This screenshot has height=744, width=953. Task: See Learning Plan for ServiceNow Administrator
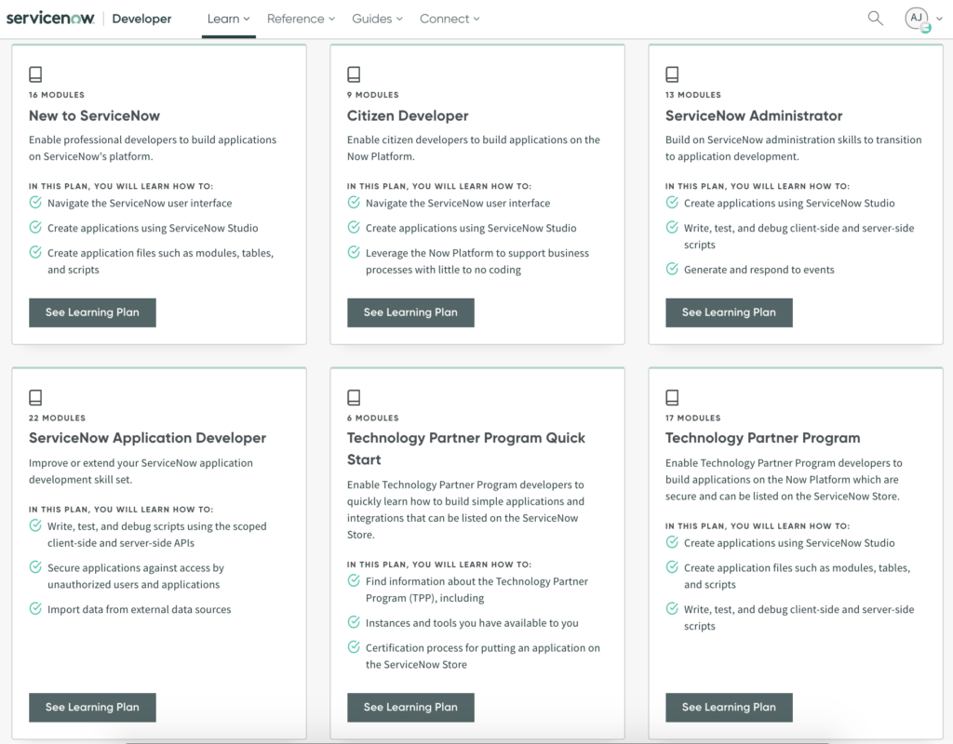pos(729,312)
